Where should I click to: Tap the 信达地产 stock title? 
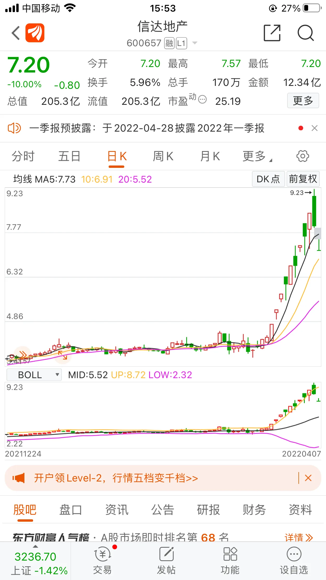[162, 27]
